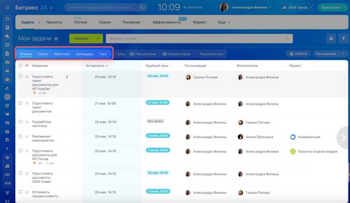Image resolution: width=350 pixels, height=203 pixels.
Task: Open the hamburger menu in the left sidebar
Action: 7,7
